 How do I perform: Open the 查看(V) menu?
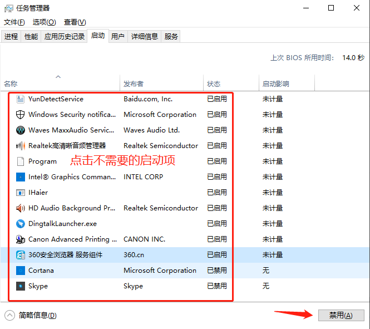point(75,22)
